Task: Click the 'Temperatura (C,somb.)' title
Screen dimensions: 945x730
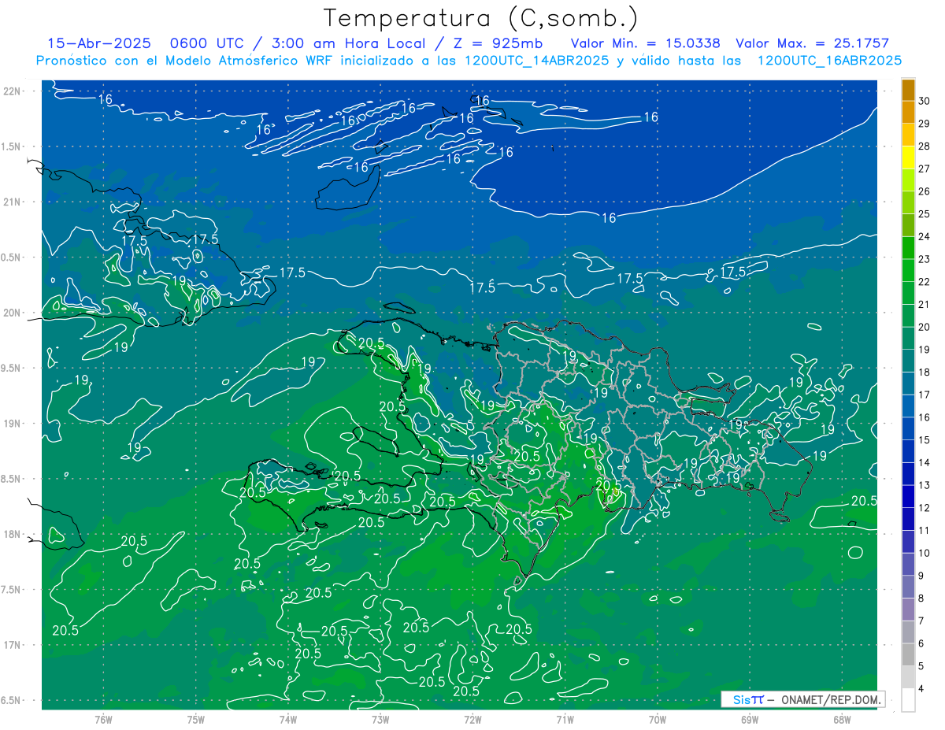Action: (481, 18)
